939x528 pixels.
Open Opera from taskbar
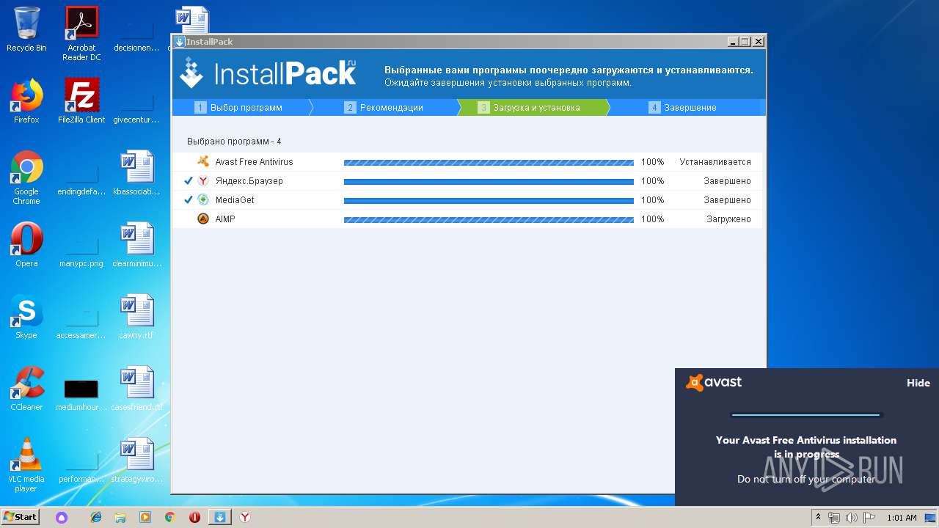click(x=194, y=517)
